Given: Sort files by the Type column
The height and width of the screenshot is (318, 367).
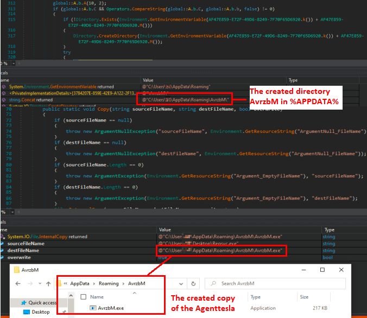Looking at the screenshot, I should tap(255, 297).
